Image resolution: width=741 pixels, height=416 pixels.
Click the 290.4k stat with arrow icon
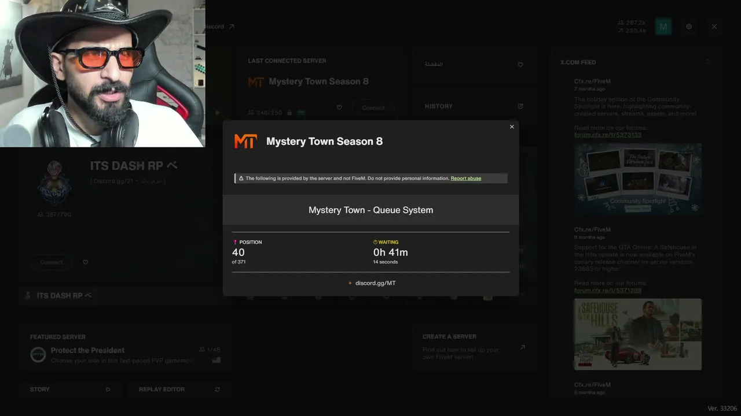[632, 31]
